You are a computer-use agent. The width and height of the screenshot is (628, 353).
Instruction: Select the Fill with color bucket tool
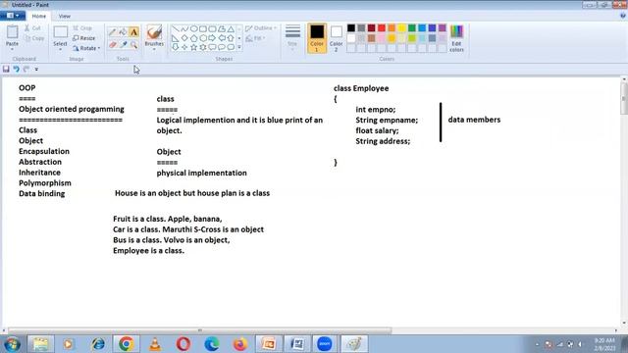(123, 32)
